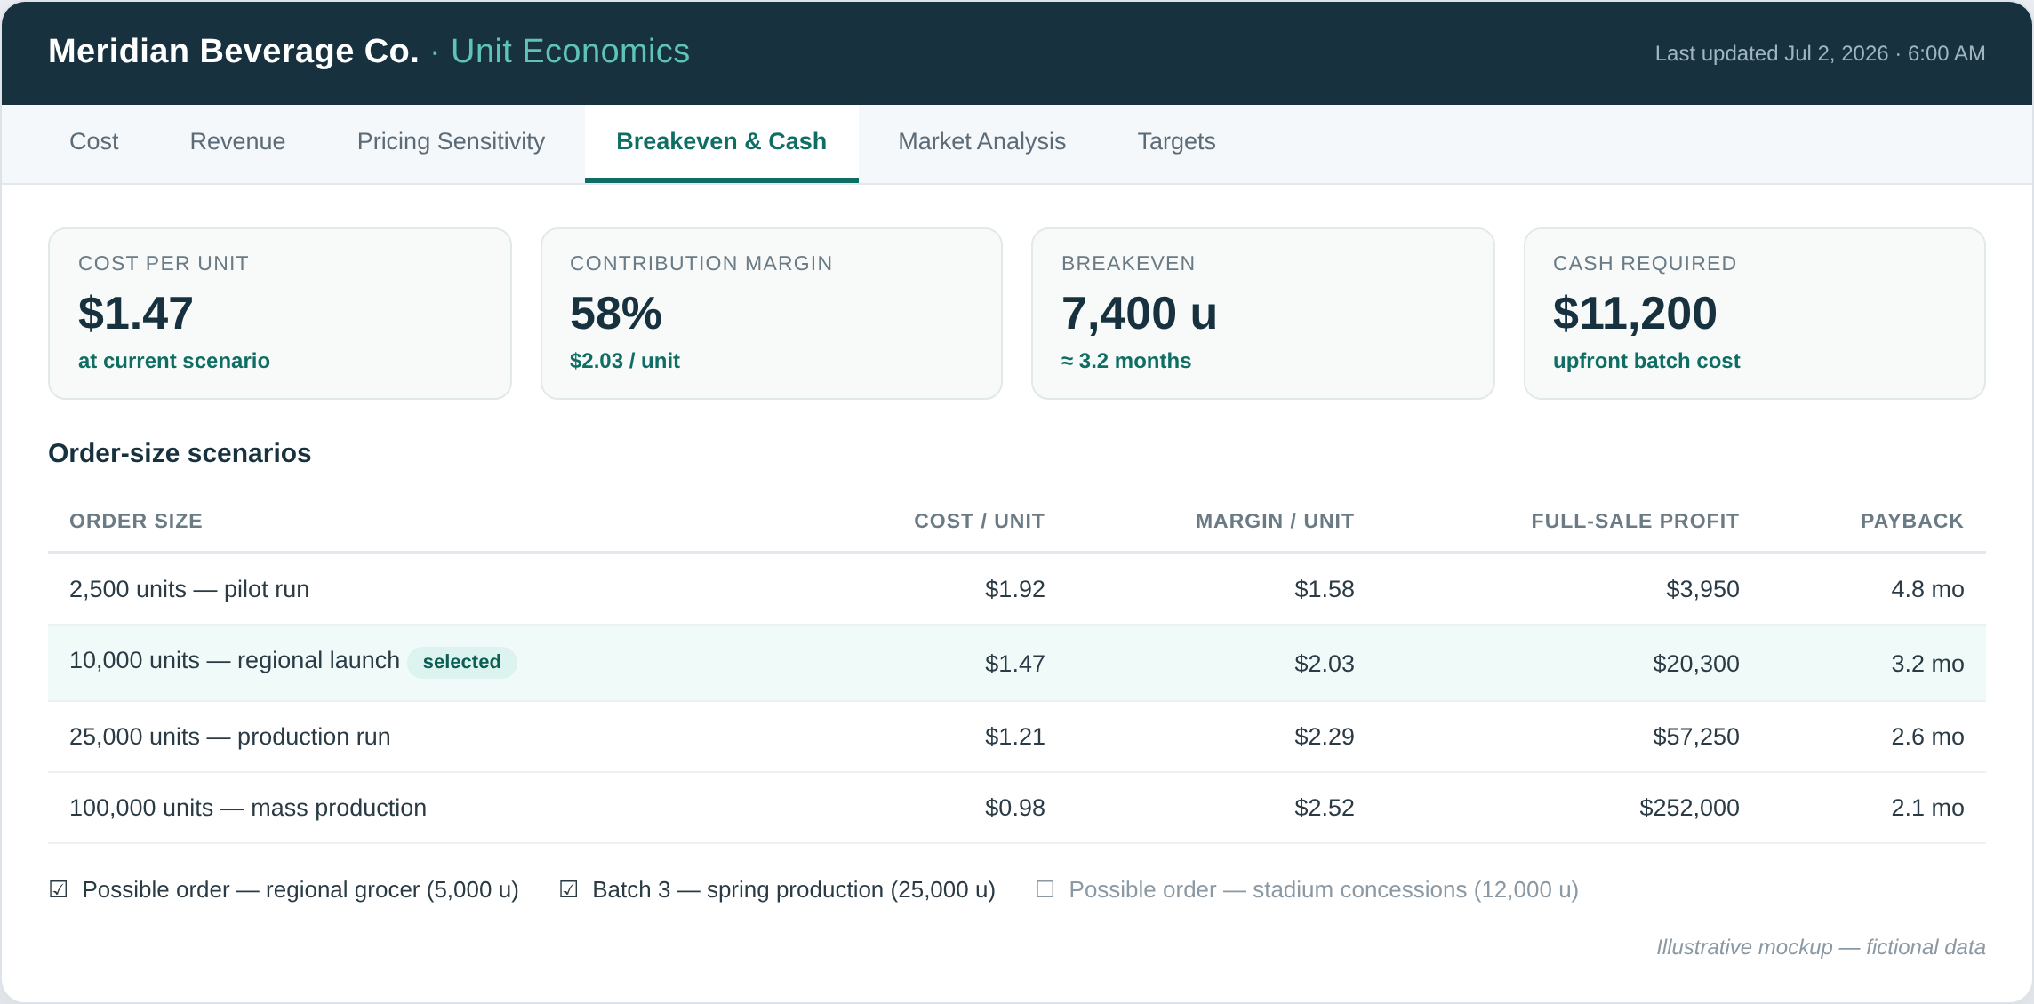The image size is (2034, 1004).
Task: Click the Cost Per Unit card
Action: pyautogui.click(x=280, y=314)
